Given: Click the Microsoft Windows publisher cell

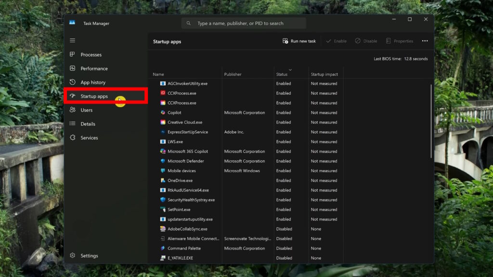Looking at the screenshot, I should 242,171.
